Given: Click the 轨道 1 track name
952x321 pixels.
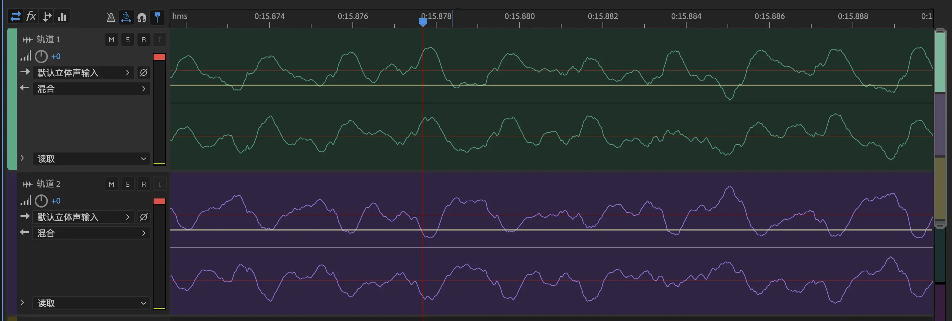Looking at the screenshot, I should click(x=48, y=39).
